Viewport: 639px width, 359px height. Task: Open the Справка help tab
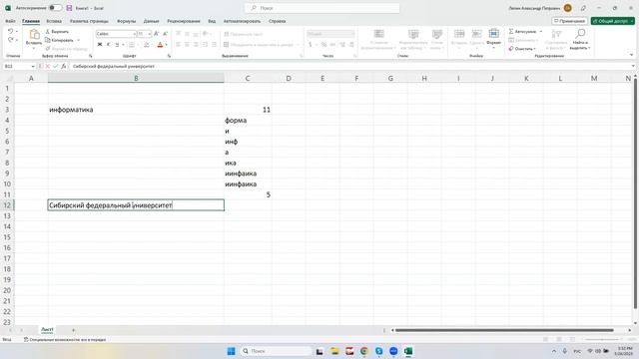point(278,21)
